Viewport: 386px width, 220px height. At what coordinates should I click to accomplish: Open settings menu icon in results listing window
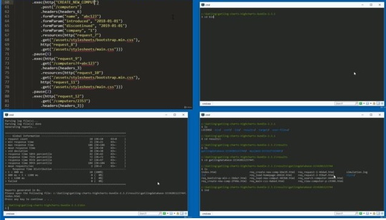pos(382,213)
